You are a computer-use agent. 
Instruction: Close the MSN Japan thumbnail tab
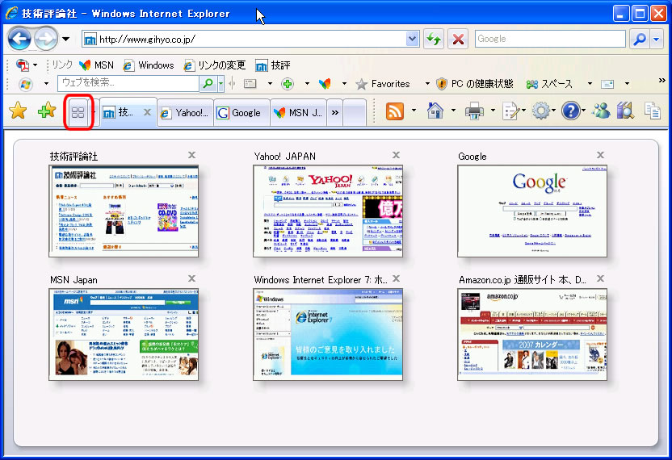click(191, 278)
